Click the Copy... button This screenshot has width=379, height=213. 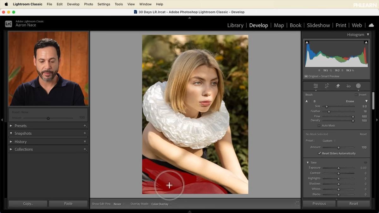pos(28,204)
